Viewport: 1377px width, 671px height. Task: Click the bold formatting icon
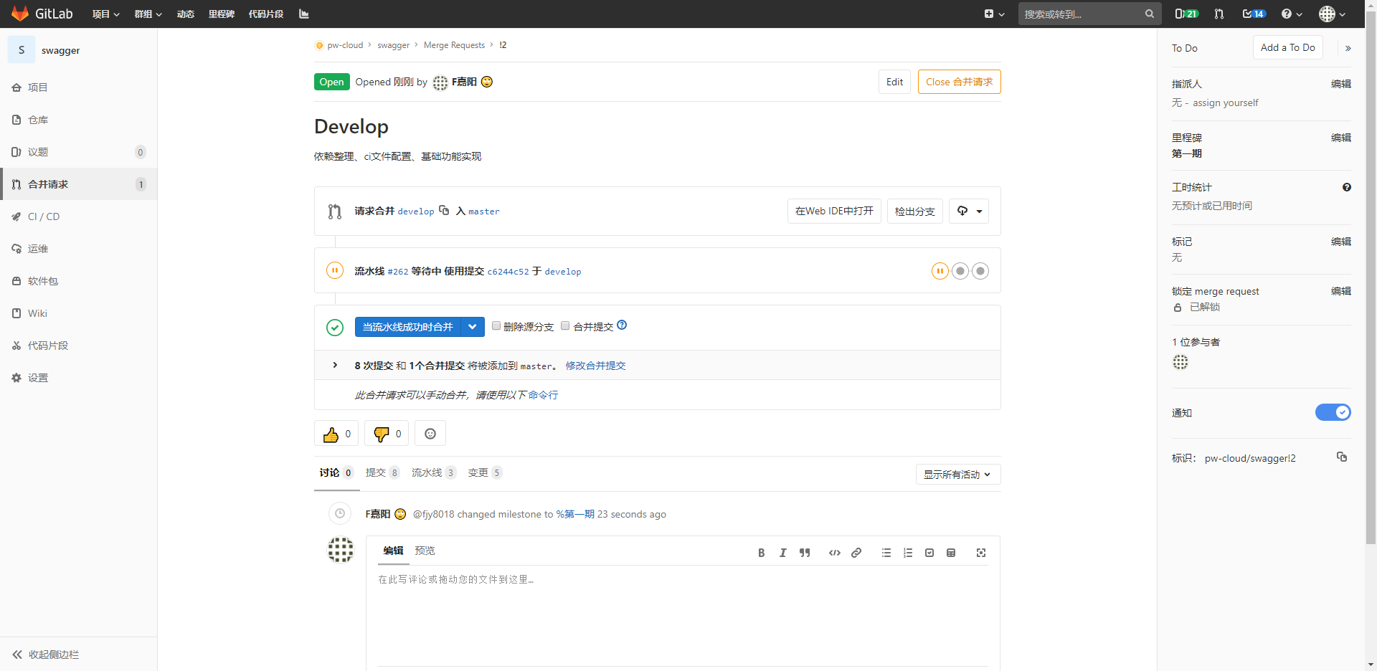pyautogui.click(x=761, y=553)
